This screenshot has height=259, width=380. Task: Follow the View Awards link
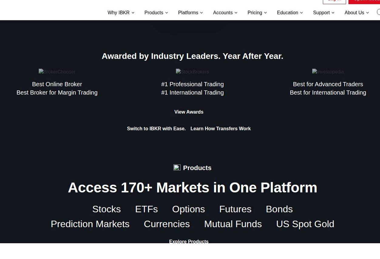click(189, 112)
